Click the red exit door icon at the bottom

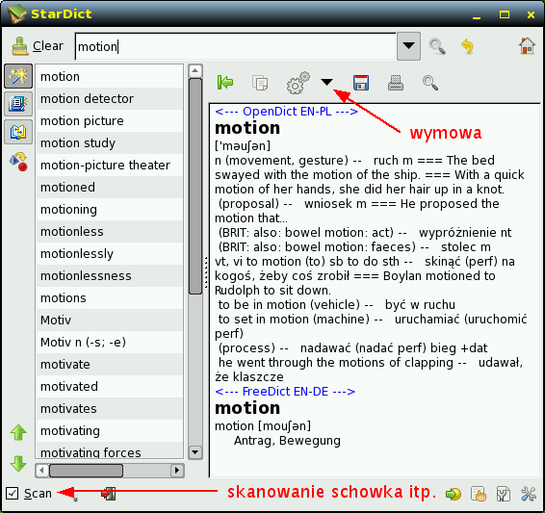point(109,493)
